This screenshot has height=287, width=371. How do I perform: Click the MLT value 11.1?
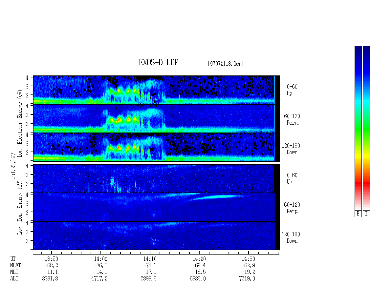[53, 272]
